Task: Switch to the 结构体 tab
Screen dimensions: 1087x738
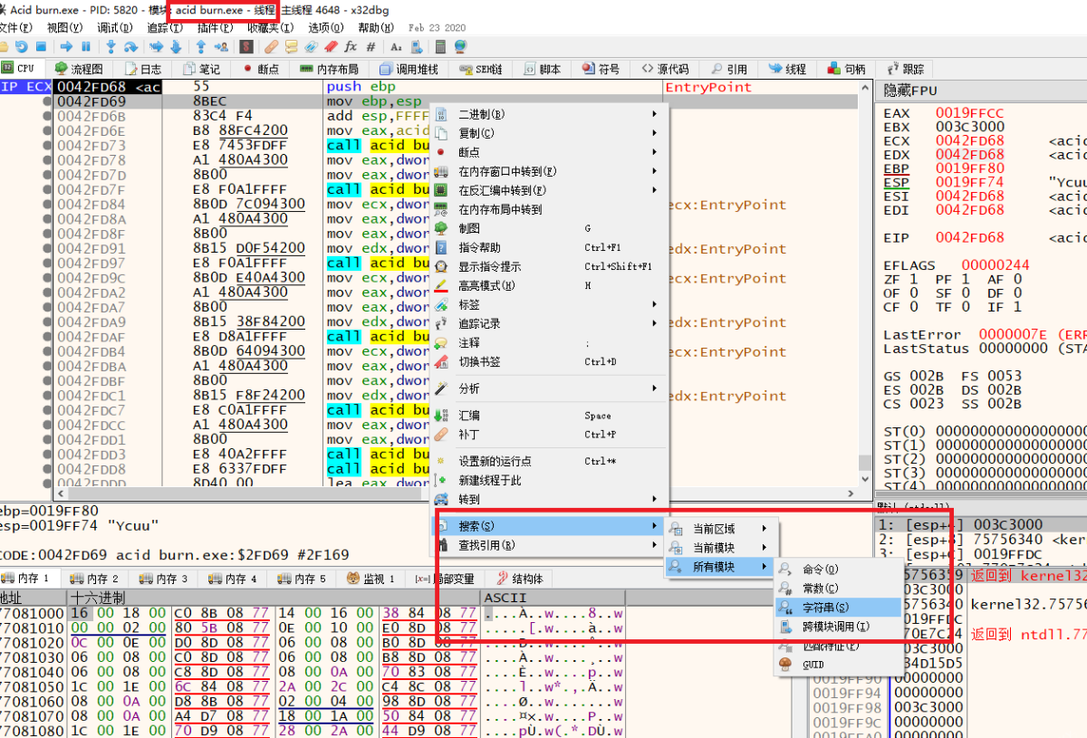Action: click(518, 578)
